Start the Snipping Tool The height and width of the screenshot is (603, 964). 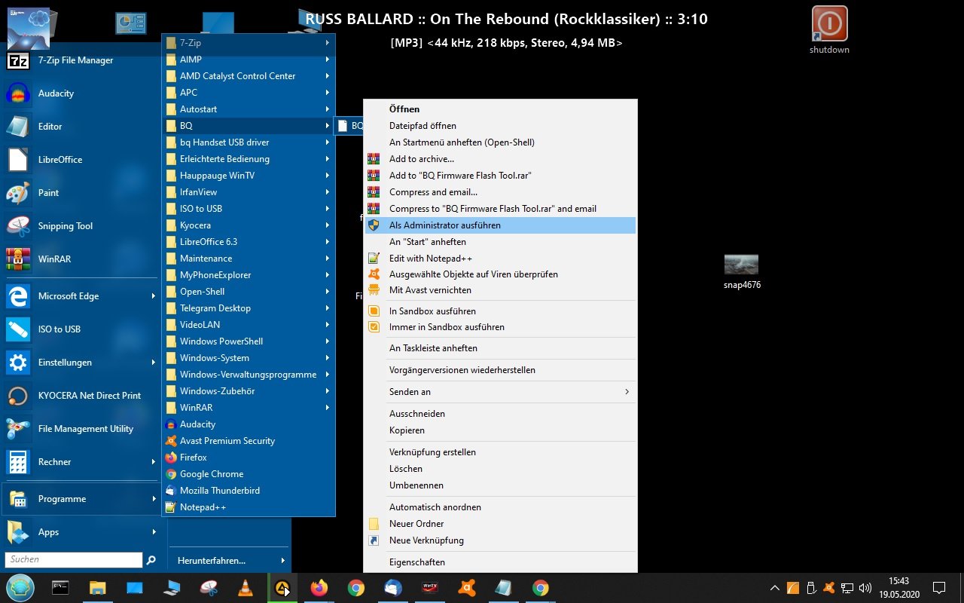(81, 226)
